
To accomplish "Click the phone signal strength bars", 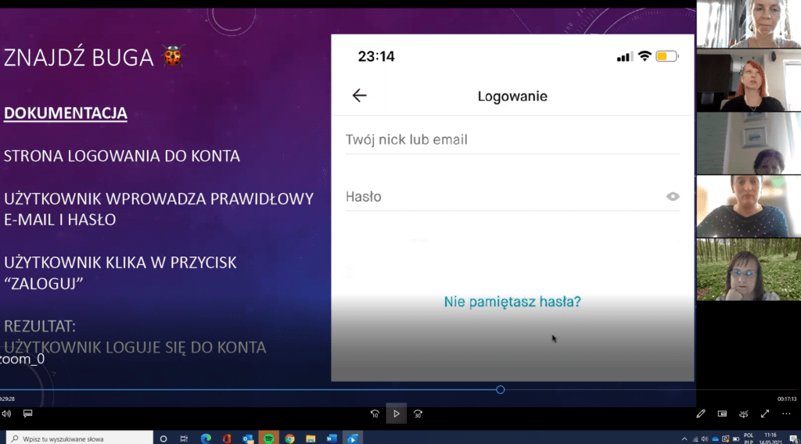I will (625, 56).
